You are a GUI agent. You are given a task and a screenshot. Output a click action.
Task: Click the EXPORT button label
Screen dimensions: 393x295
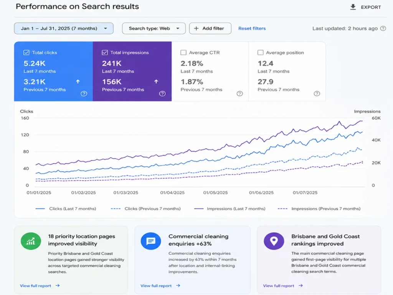371,7
